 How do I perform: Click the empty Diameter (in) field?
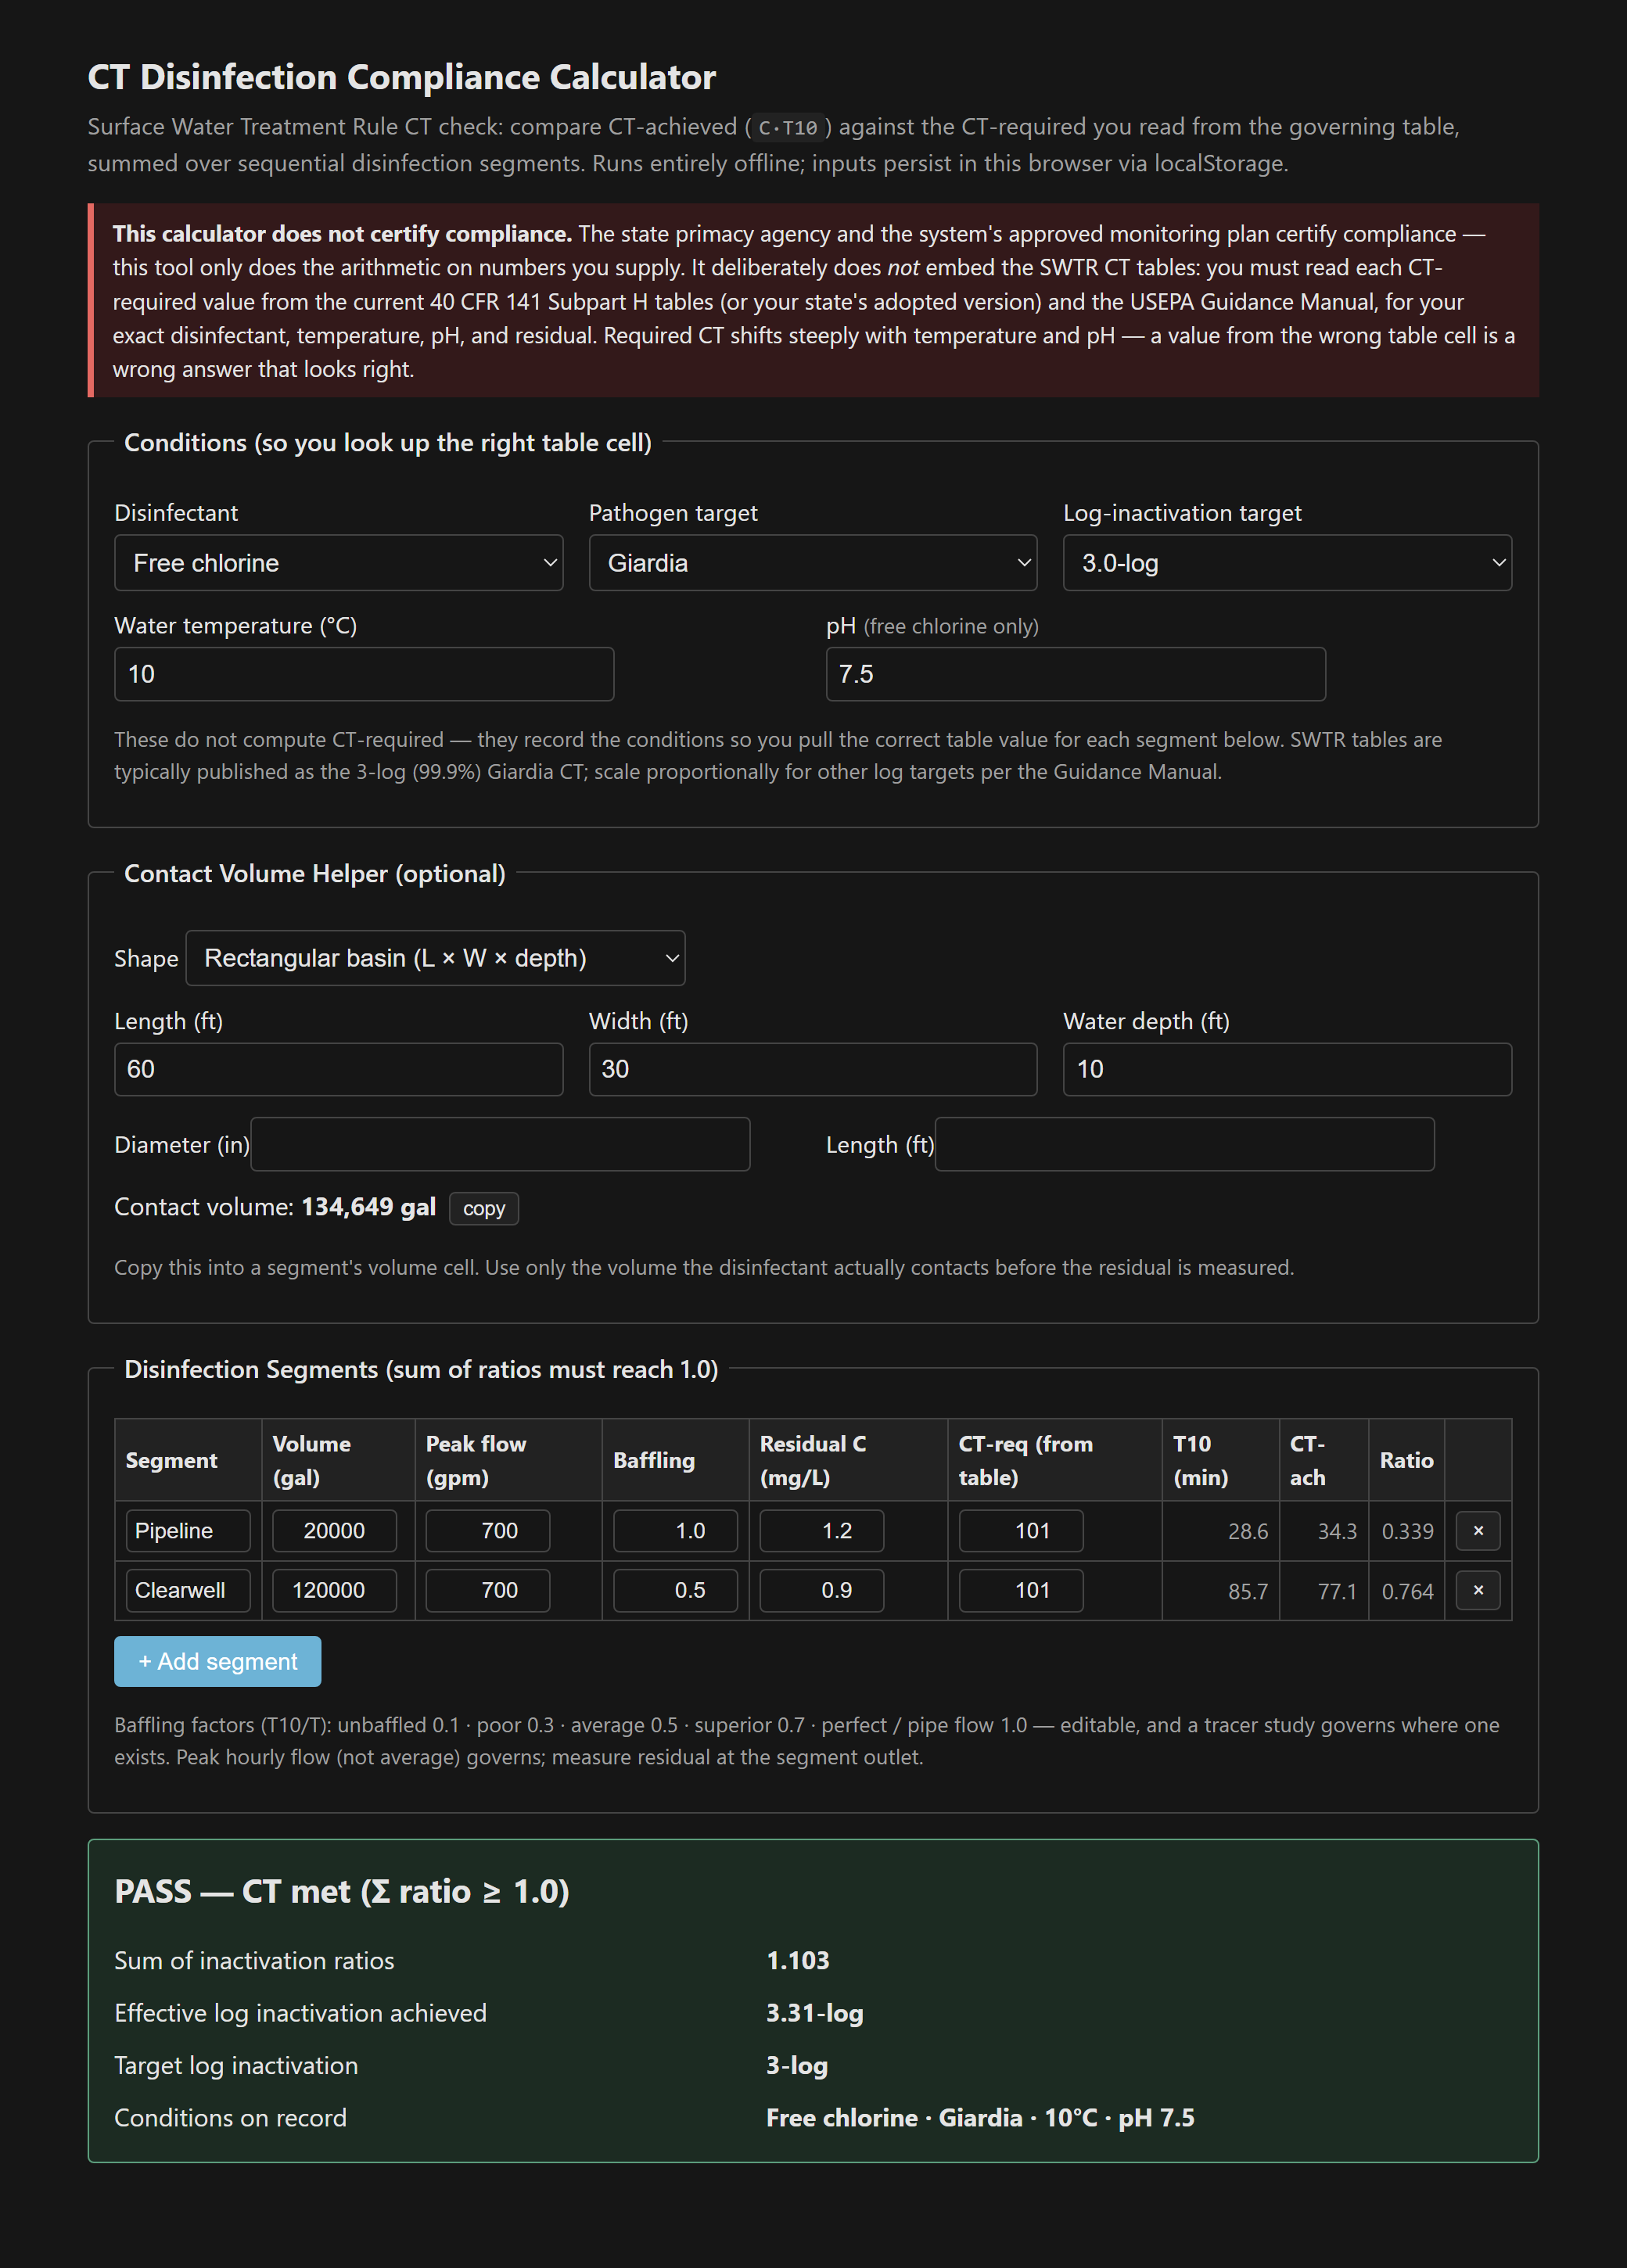pos(500,1144)
